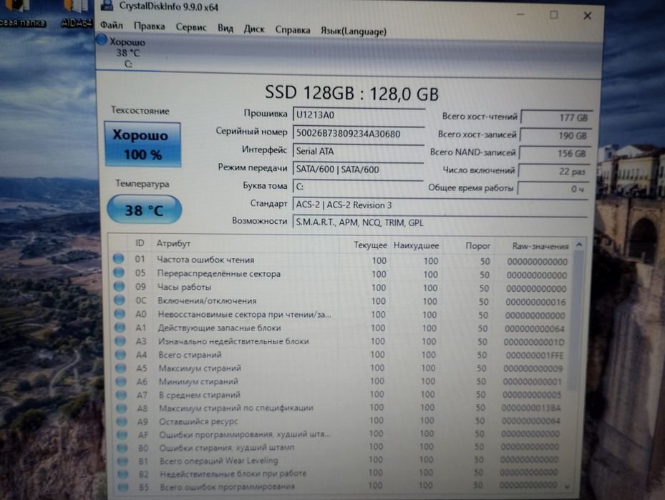This screenshot has height=500, width=665.
Task: Click status icon of attribute A3
Action: (120, 340)
